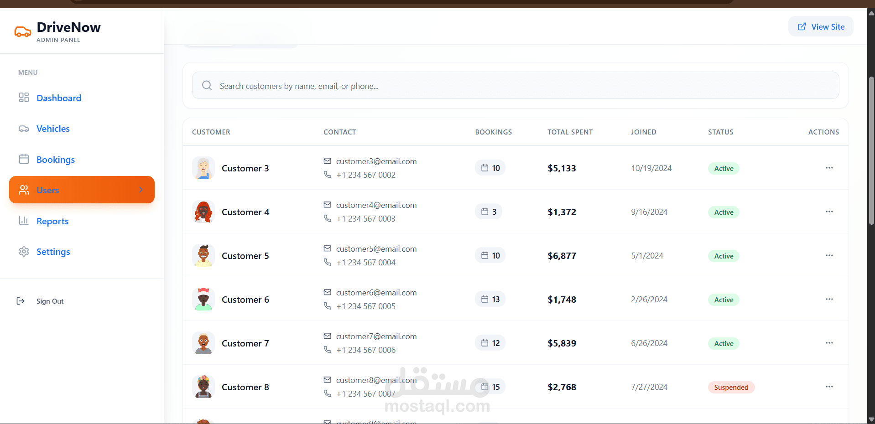Click the Sign Out arrow icon
The width and height of the screenshot is (875, 424).
pyautogui.click(x=21, y=301)
